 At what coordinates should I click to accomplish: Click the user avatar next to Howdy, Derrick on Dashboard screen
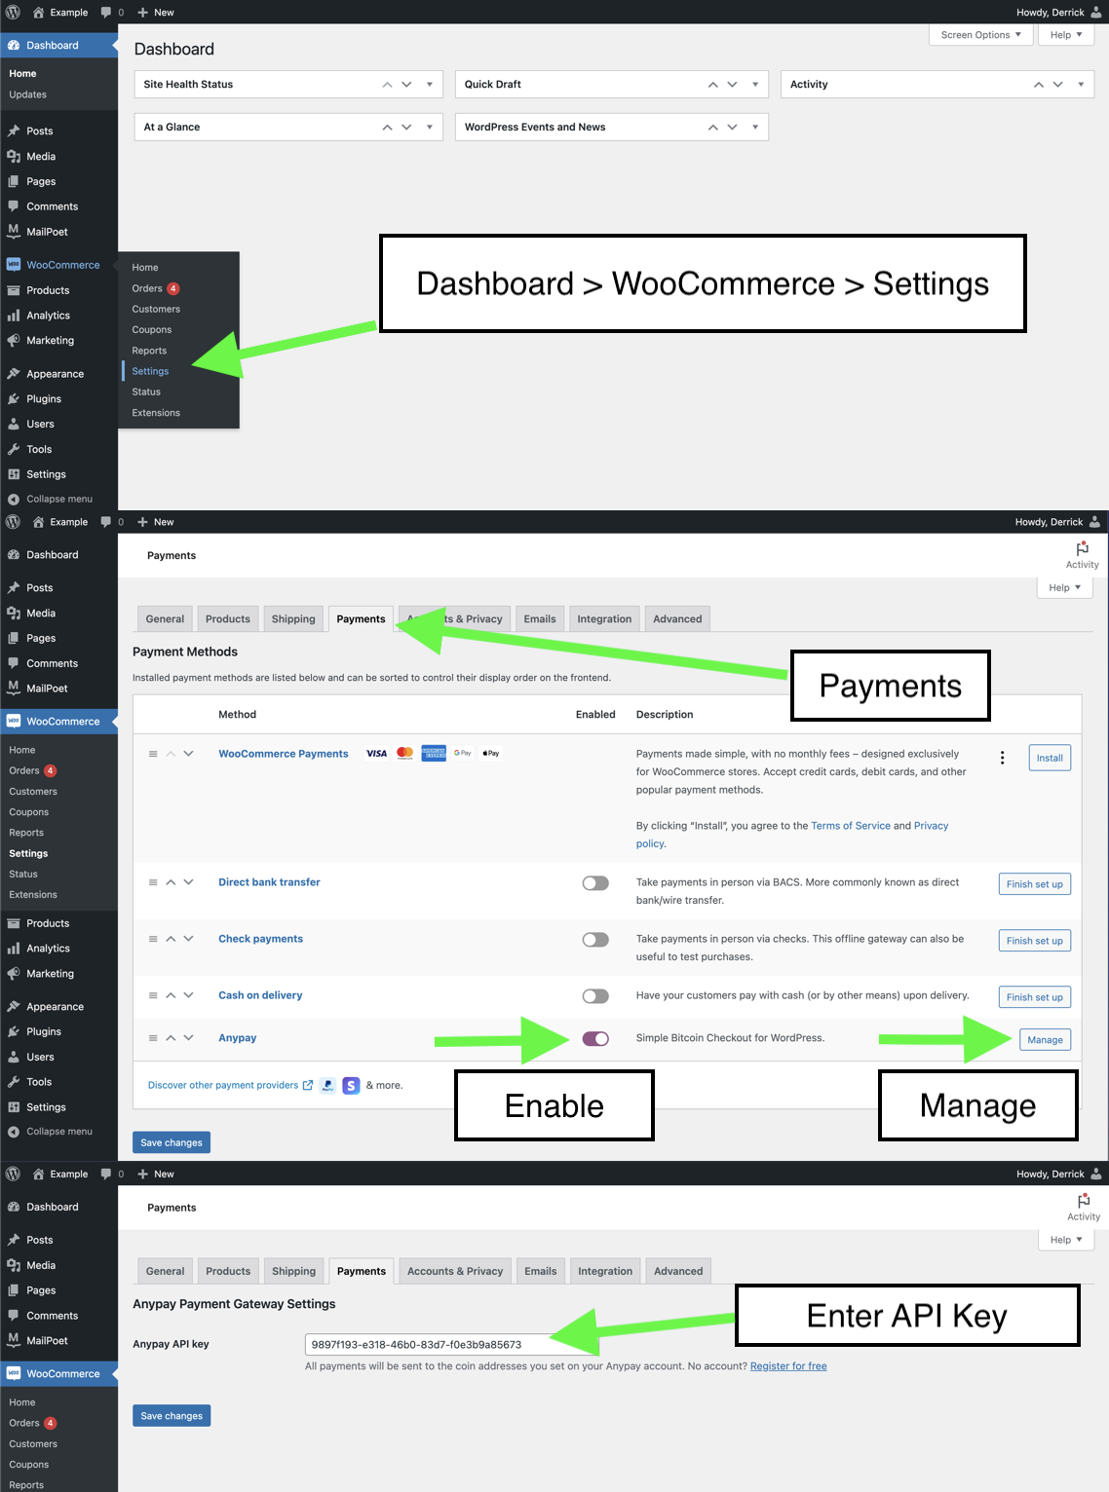point(1096,12)
